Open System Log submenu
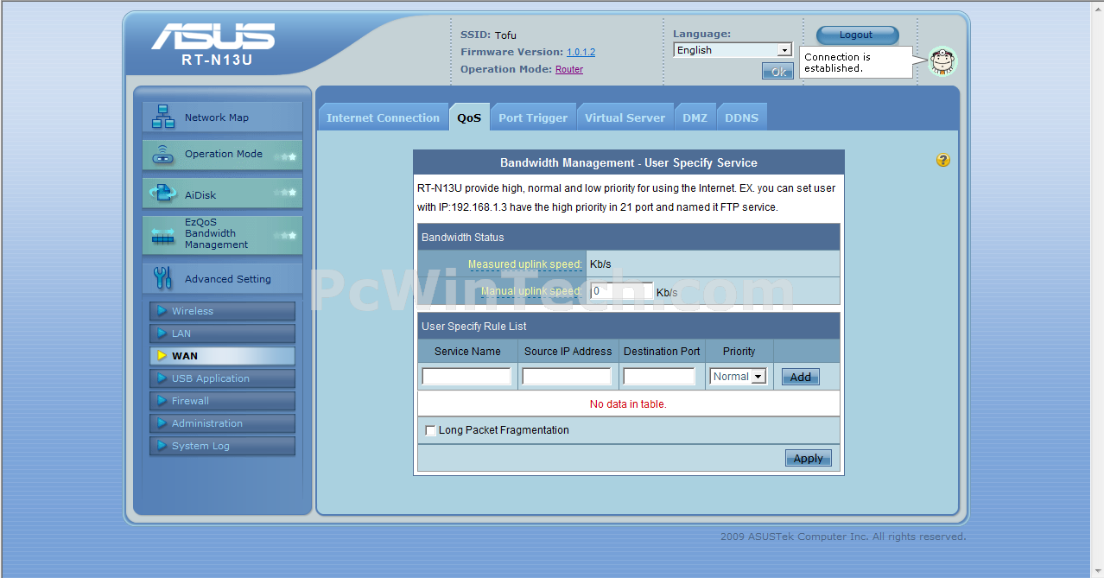1104x578 pixels. (x=222, y=446)
